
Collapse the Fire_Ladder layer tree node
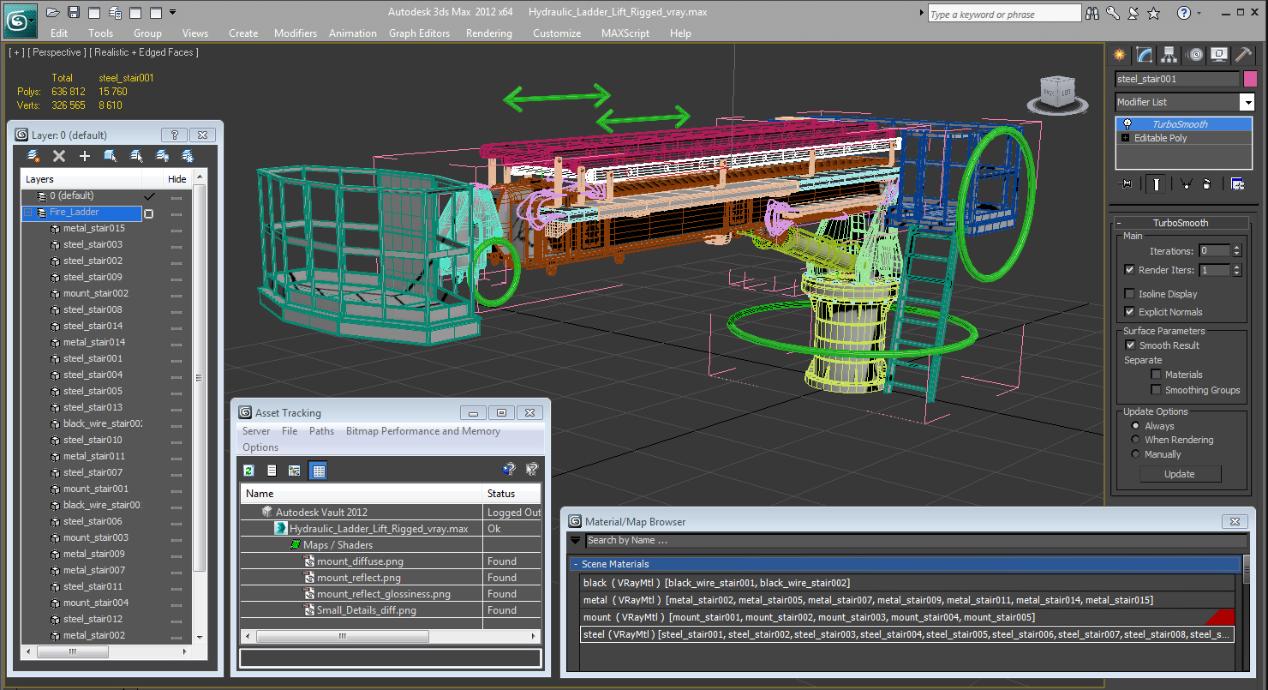pyautogui.click(x=28, y=212)
